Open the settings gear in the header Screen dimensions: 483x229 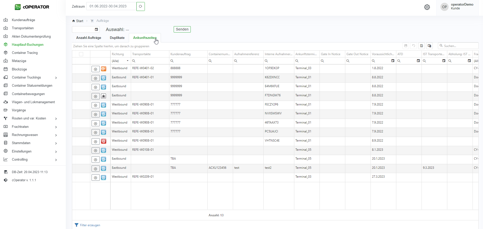427,7
